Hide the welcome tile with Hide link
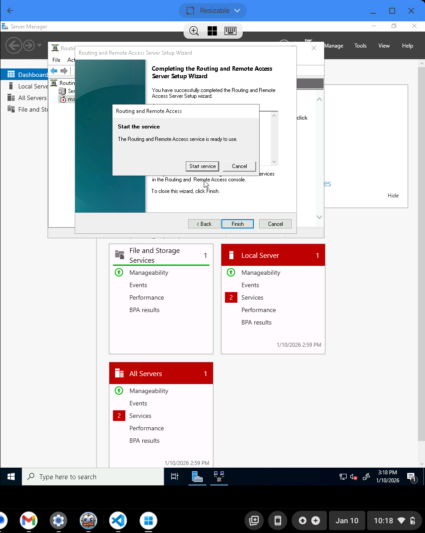Image resolution: width=425 pixels, height=533 pixels. [393, 196]
